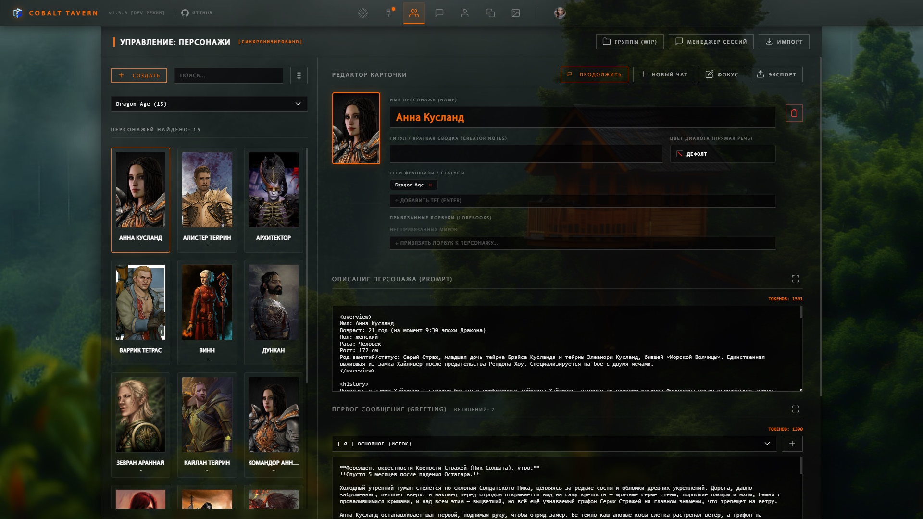
Task: Open the GitHub link
Action: point(197,13)
